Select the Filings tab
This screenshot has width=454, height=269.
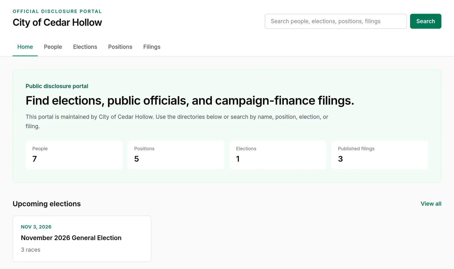point(152,47)
